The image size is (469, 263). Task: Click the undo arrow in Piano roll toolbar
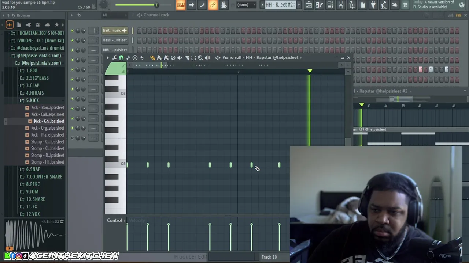tap(142, 58)
